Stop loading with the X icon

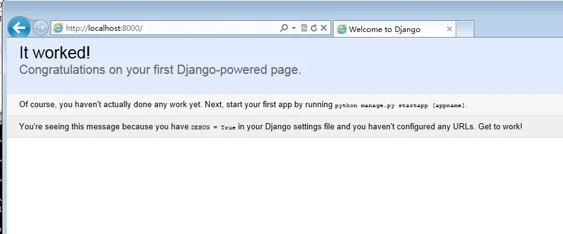pyautogui.click(x=324, y=28)
